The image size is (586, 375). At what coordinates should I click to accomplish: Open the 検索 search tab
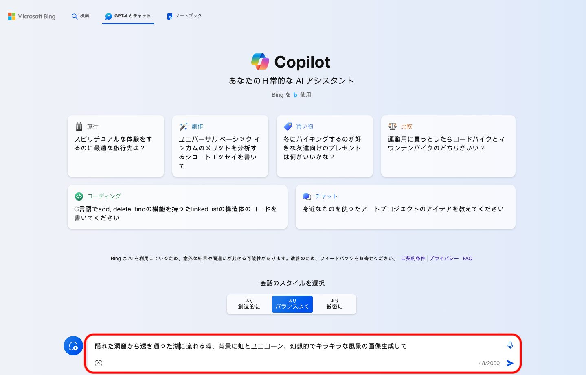click(x=80, y=16)
